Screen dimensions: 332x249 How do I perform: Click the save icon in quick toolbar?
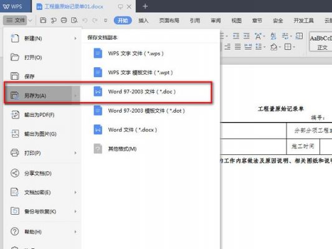(43, 21)
